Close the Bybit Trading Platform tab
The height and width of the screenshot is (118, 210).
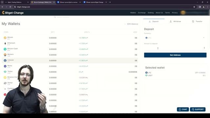tap(28, 2)
